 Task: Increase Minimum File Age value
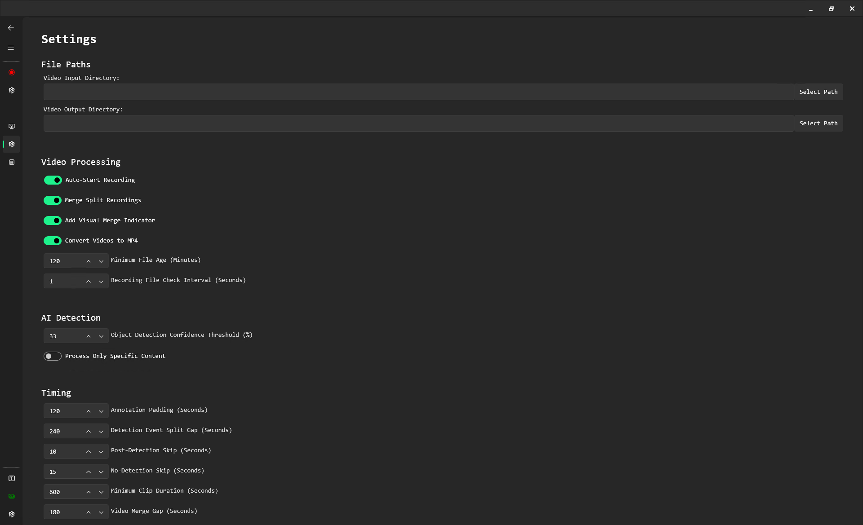click(x=88, y=261)
